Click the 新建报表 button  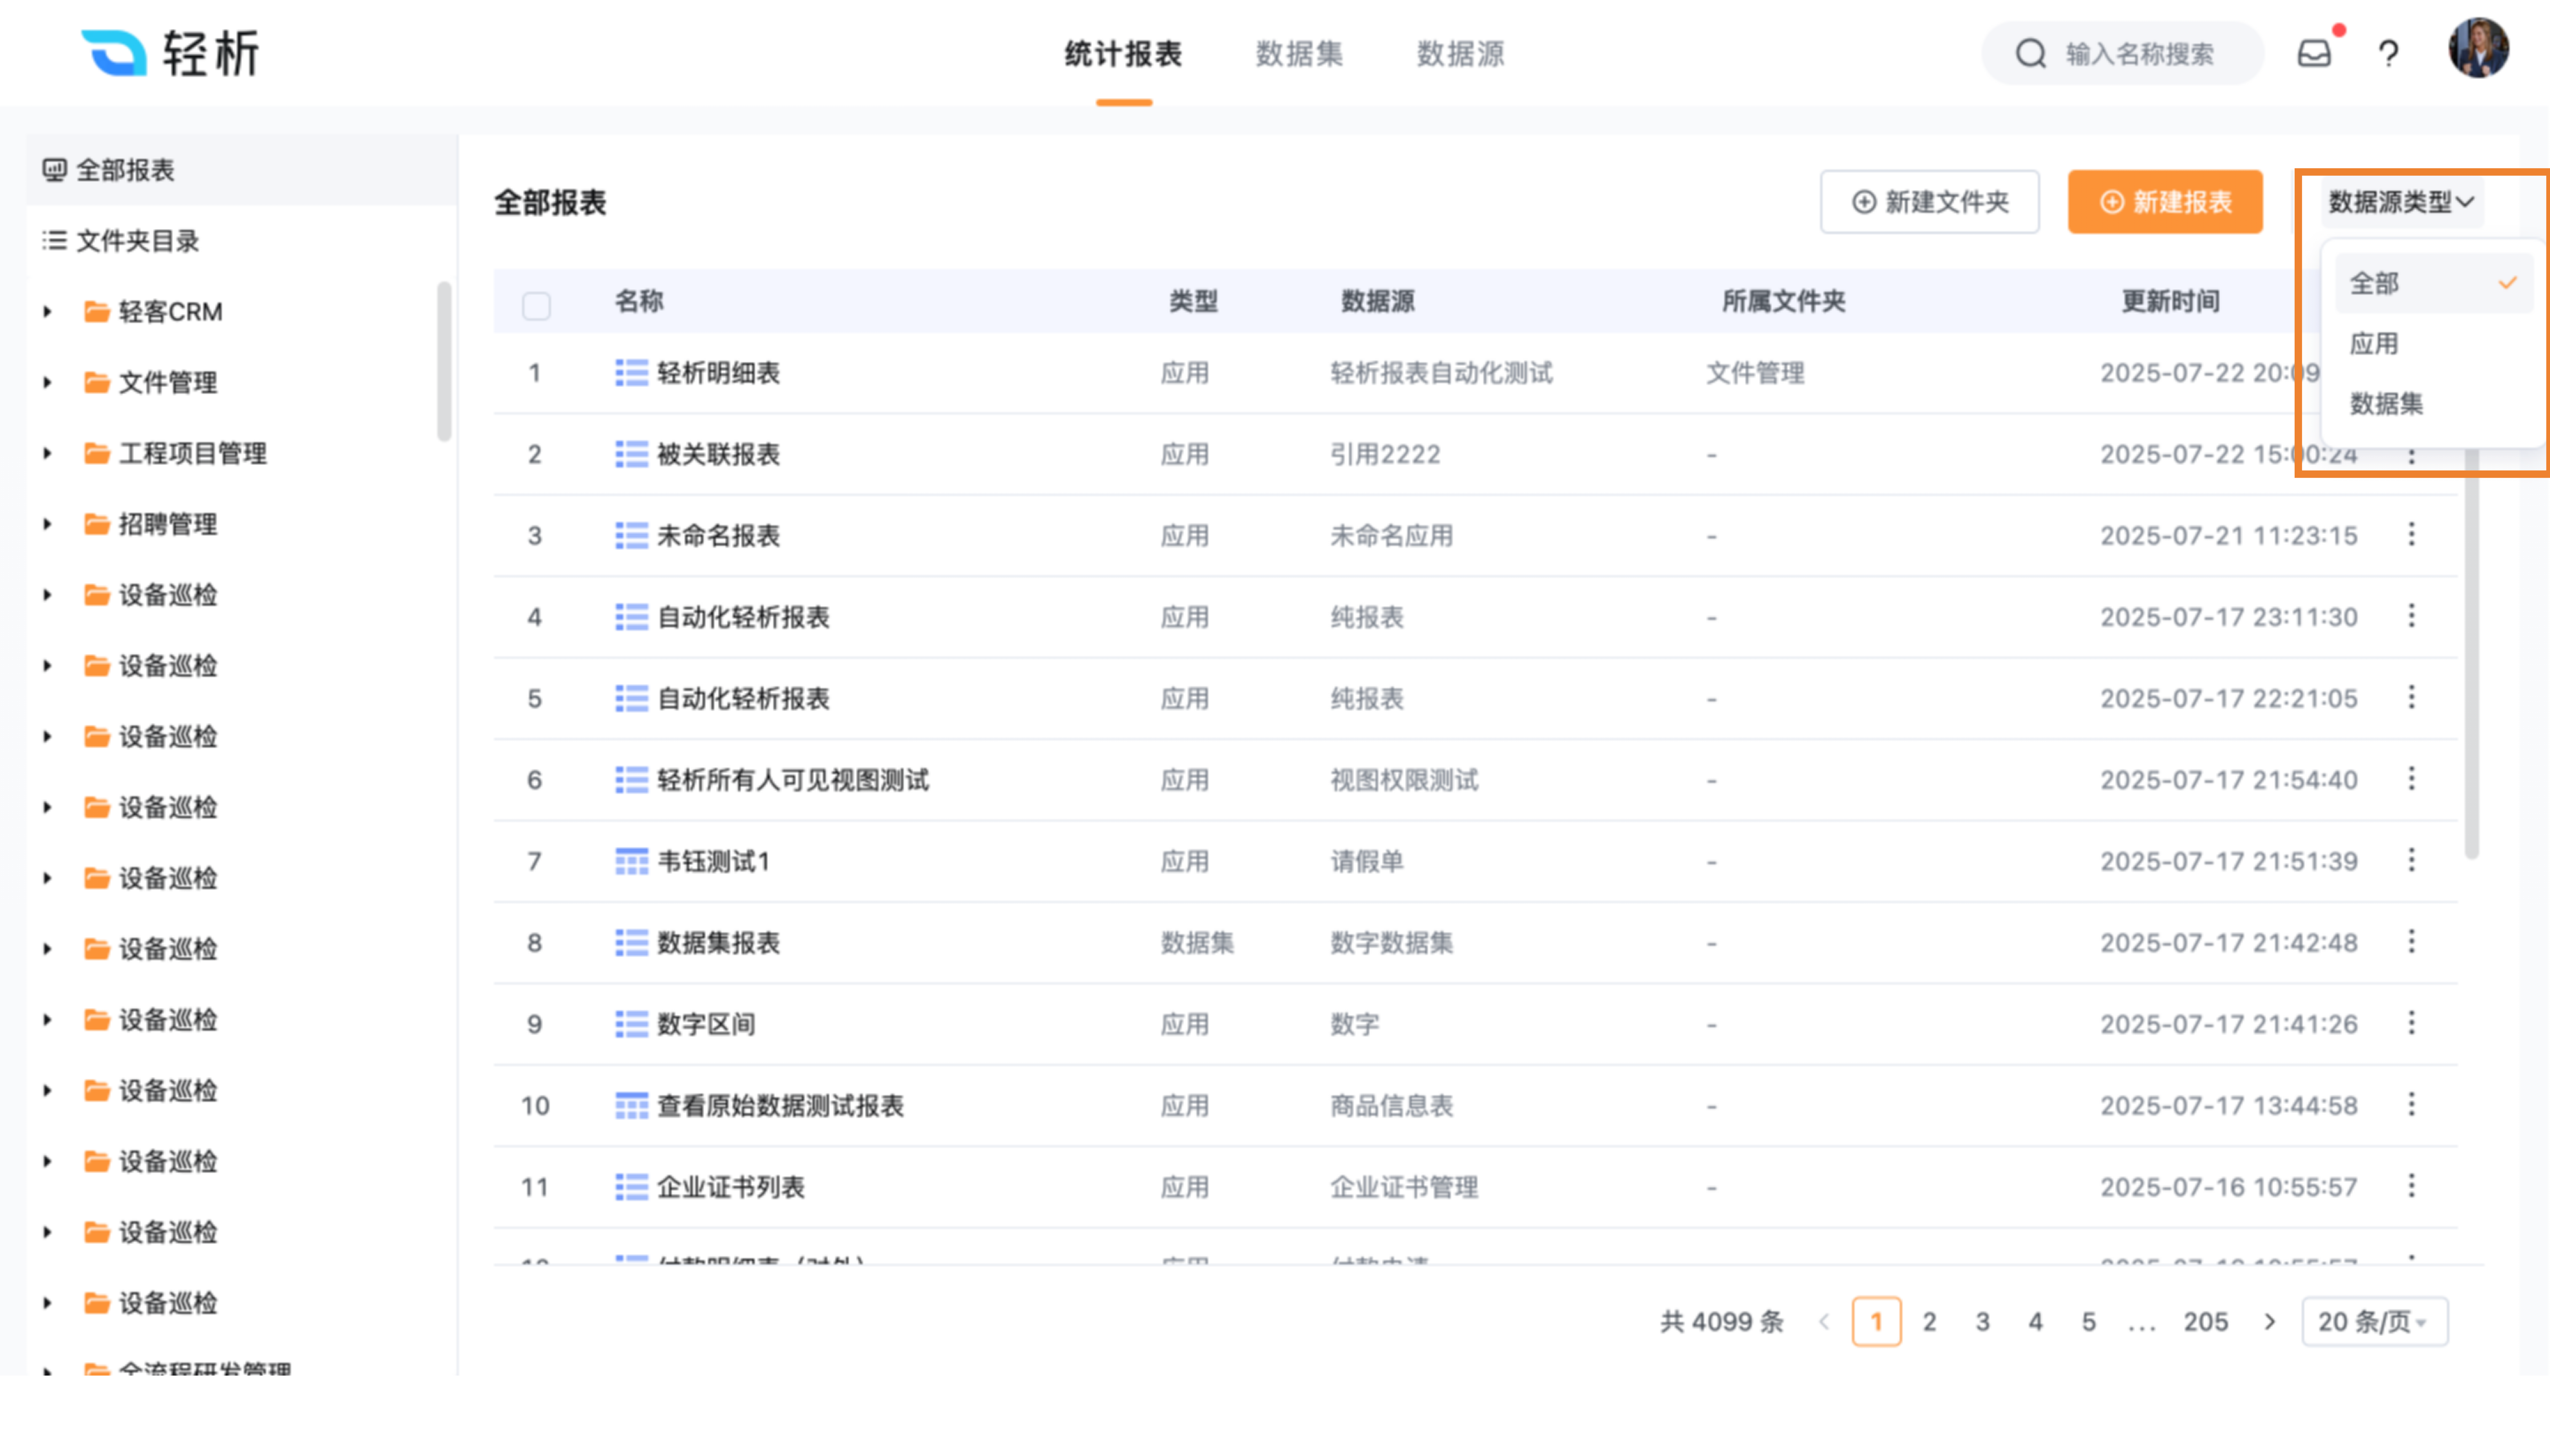click(2165, 202)
